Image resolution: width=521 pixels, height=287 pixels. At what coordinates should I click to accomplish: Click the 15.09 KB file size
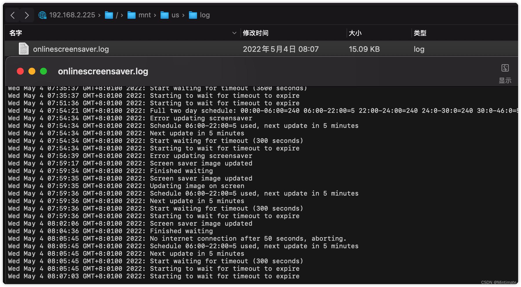pos(364,49)
